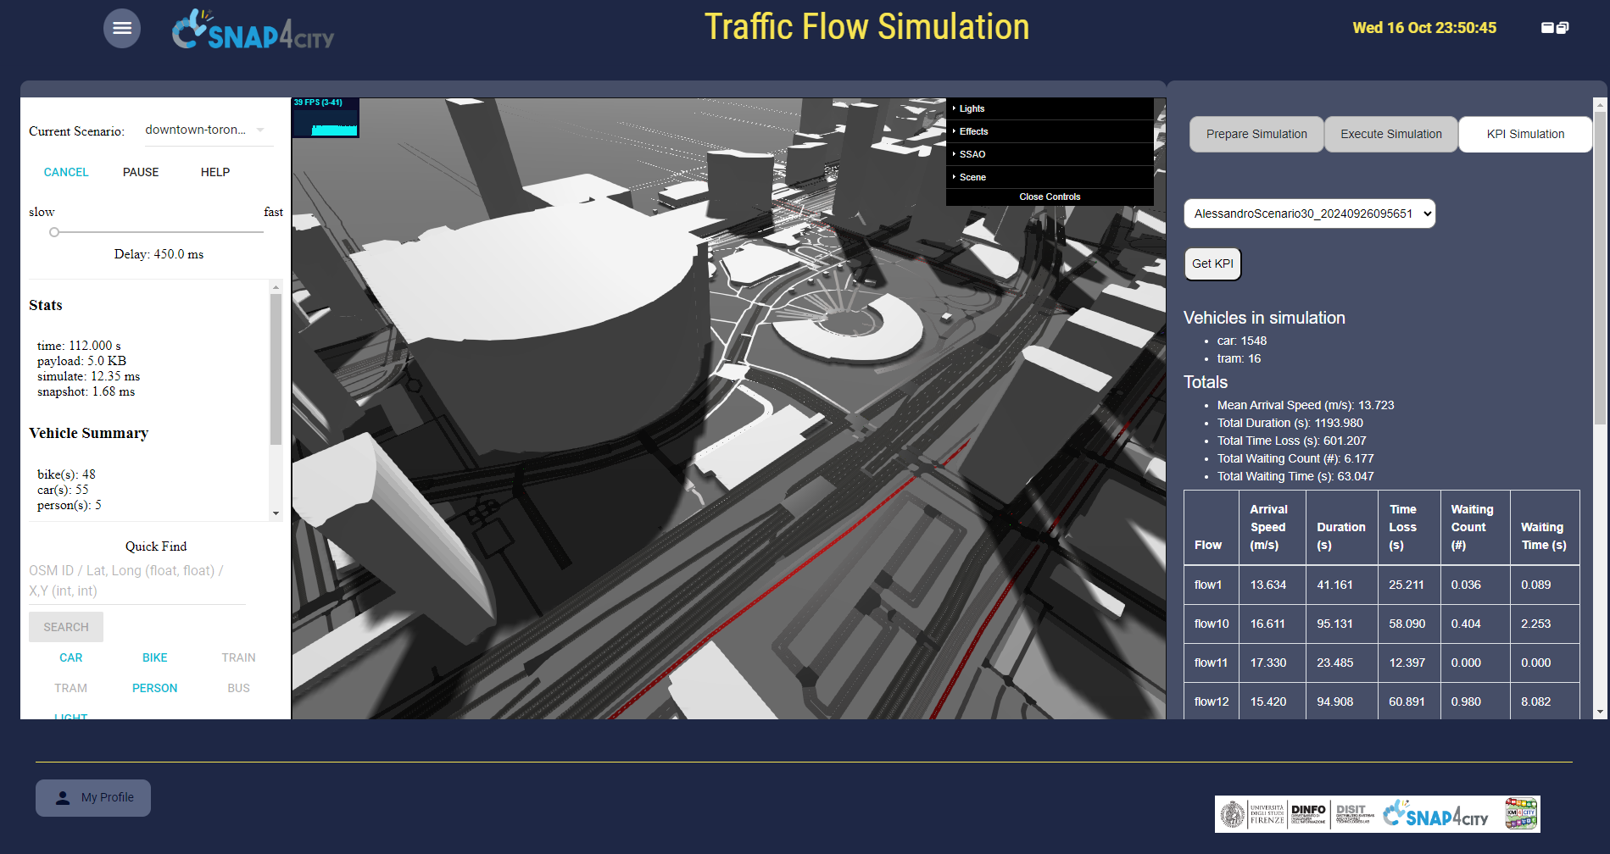Switch to the Prepare Simulation tab
The height and width of the screenshot is (854, 1610).
(1256, 134)
